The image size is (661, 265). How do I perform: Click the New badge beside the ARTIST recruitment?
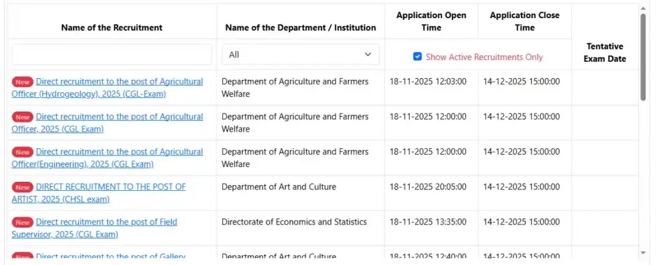[x=23, y=187]
